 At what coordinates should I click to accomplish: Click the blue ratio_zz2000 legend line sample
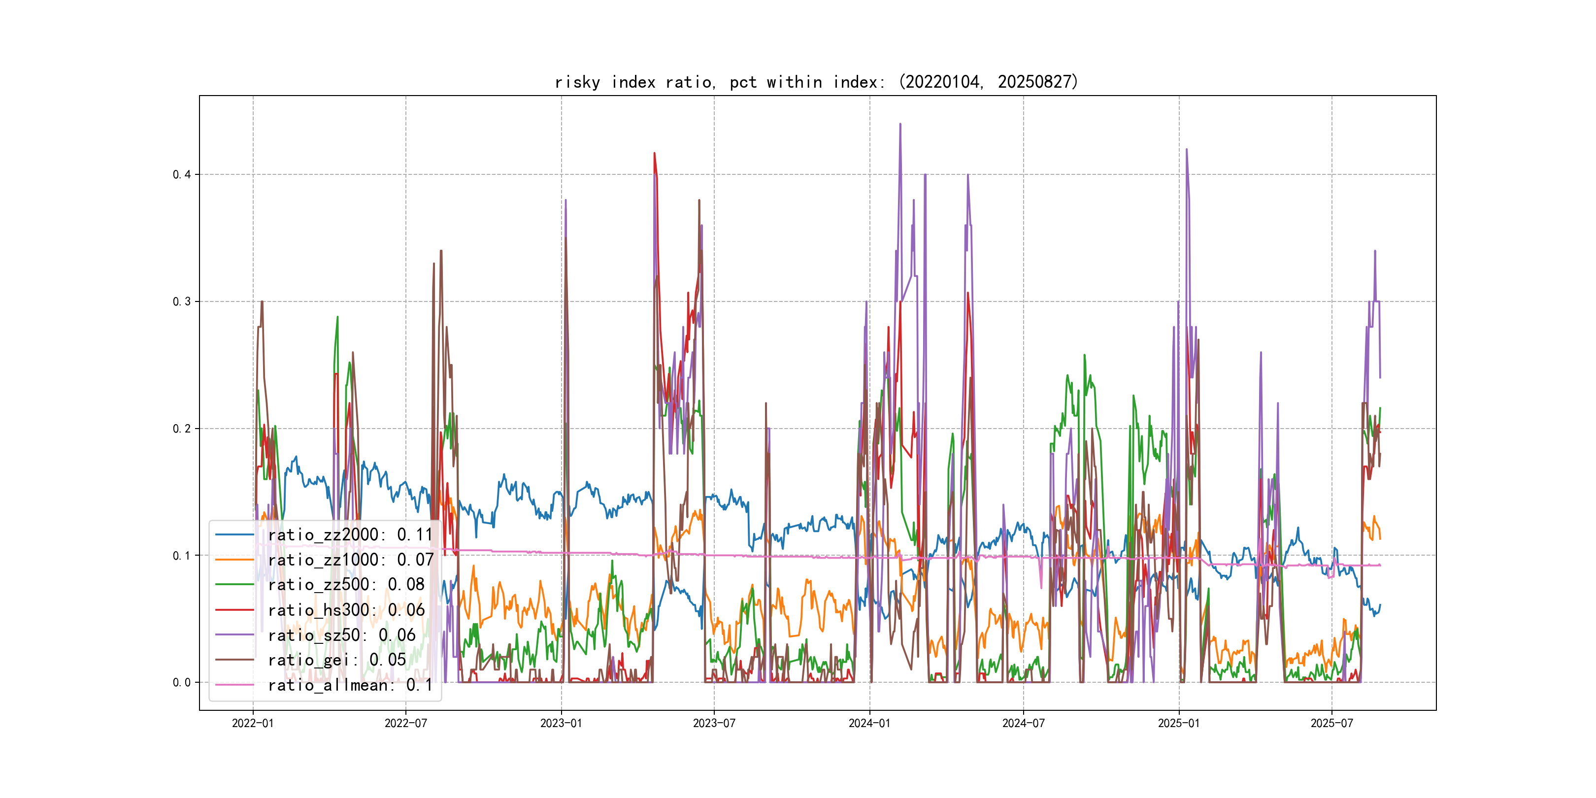coord(234,534)
